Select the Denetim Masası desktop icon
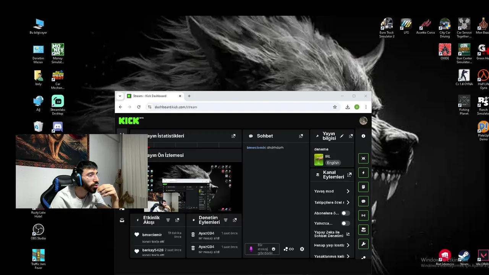Viewport: 489px width, 275px height. (38, 54)
